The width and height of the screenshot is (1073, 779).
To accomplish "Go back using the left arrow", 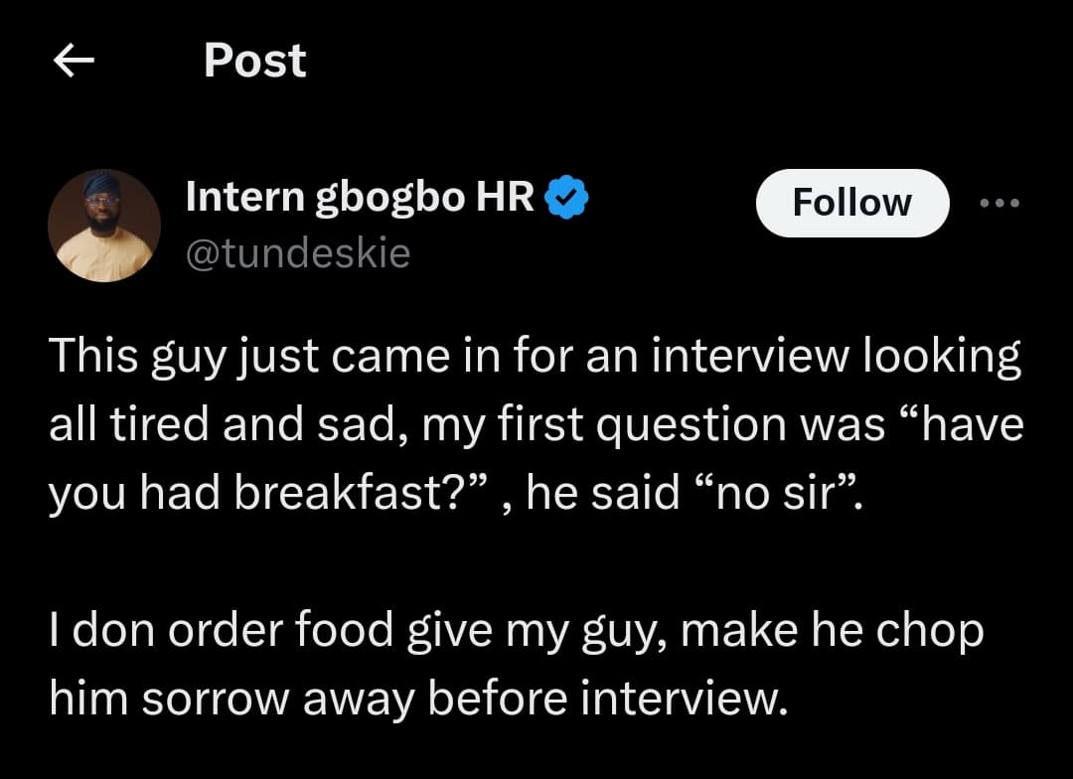I will (73, 62).
